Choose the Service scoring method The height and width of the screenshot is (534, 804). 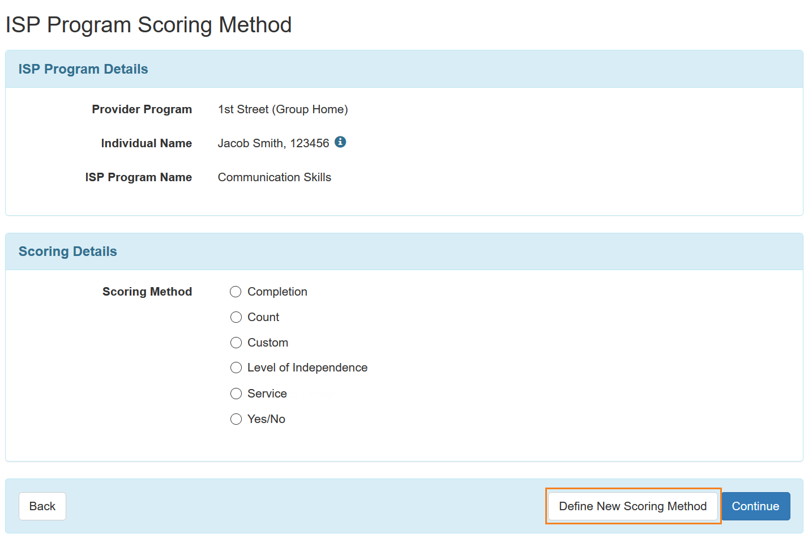tap(236, 394)
